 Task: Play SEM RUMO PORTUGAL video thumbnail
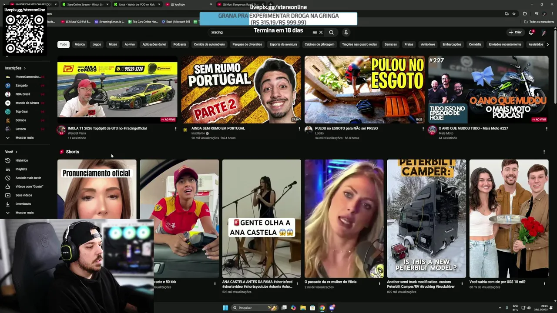coord(241,90)
